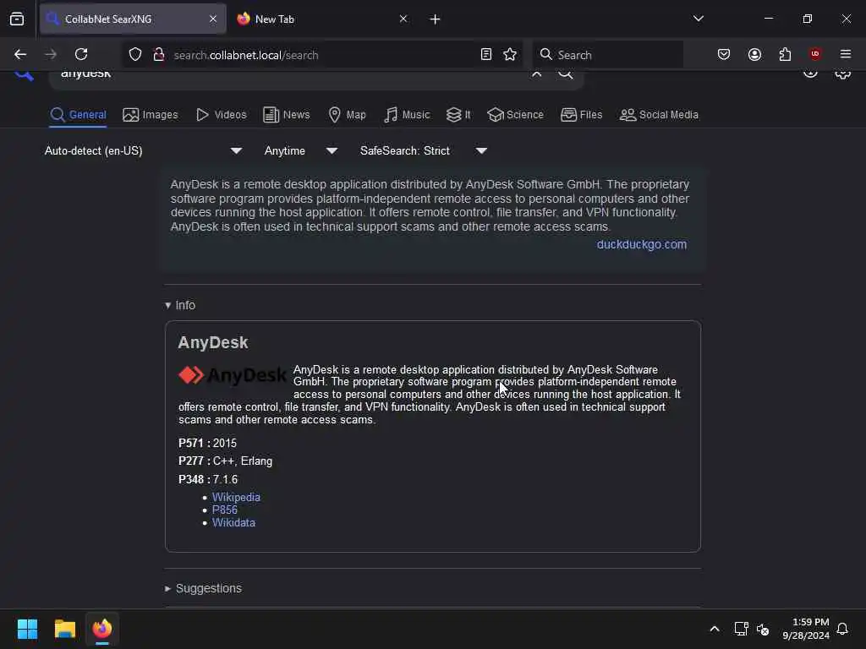The height and width of the screenshot is (649, 866).
Task: Switch to IT category
Action: tap(458, 115)
